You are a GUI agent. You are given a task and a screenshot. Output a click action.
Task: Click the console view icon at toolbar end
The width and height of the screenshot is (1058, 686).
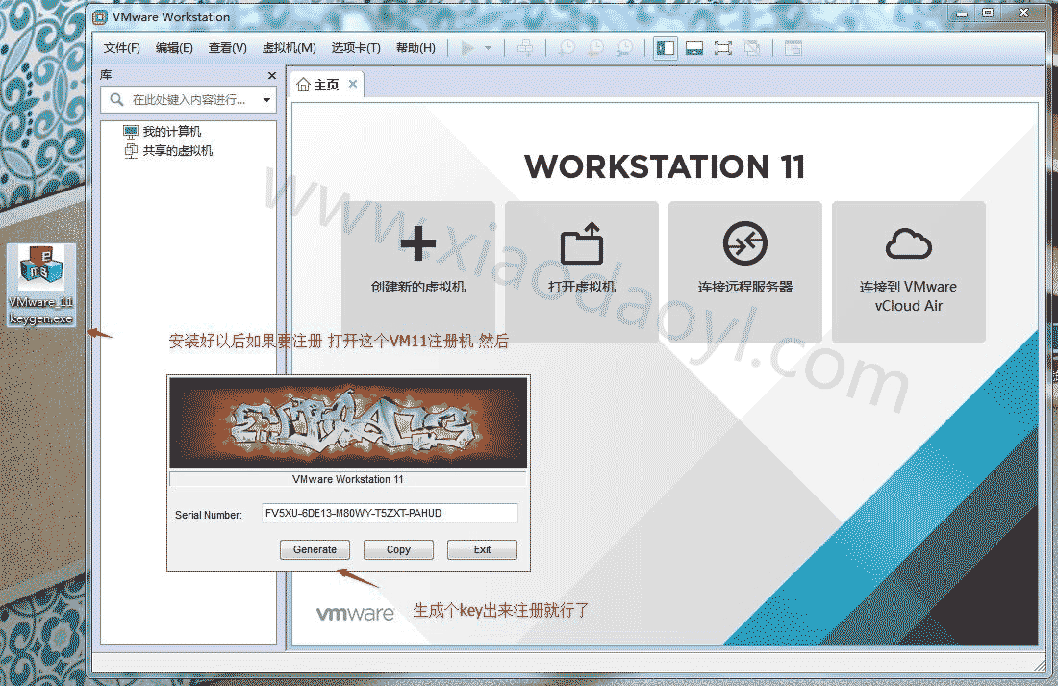coord(793,48)
